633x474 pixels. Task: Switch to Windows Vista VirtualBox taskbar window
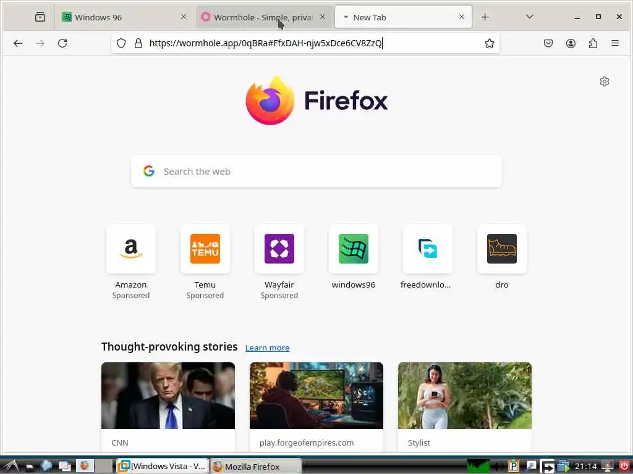tap(163, 467)
